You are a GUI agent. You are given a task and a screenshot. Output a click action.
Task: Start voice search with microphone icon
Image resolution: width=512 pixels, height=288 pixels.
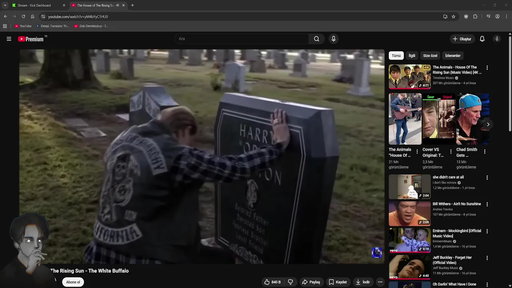click(x=334, y=39)
